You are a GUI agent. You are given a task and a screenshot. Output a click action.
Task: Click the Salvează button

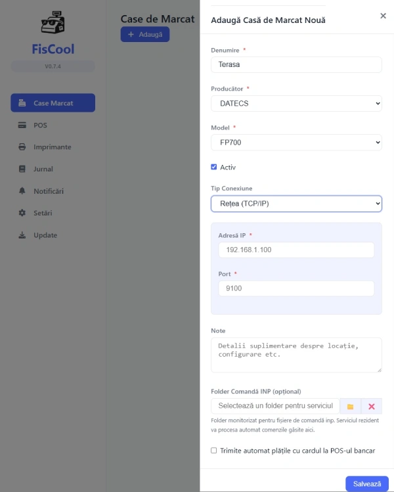[x=366, y=484]
